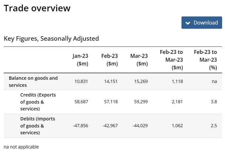Screen dimensions: 225x153
Task: Click the Feb-23 to Mar-23 (%) header
Action: [x=205, y=60]
